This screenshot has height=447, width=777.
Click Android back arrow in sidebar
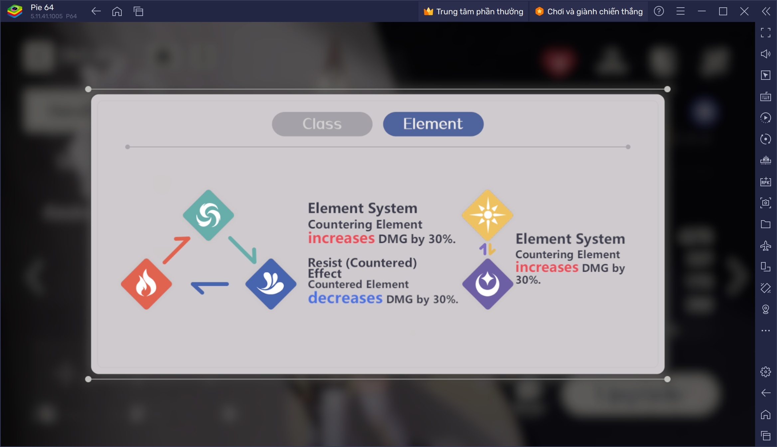tap(766, 393)
